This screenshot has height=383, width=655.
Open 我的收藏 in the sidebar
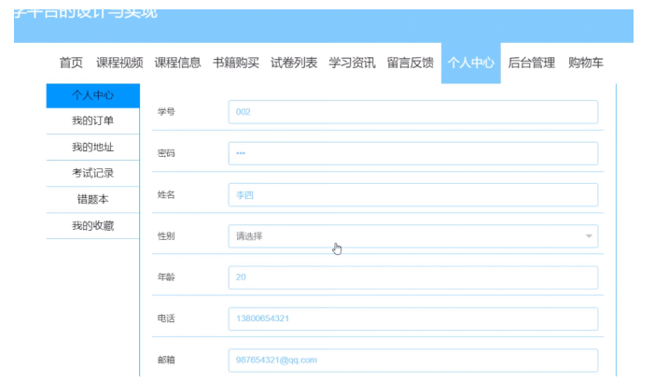coord(92,226)
